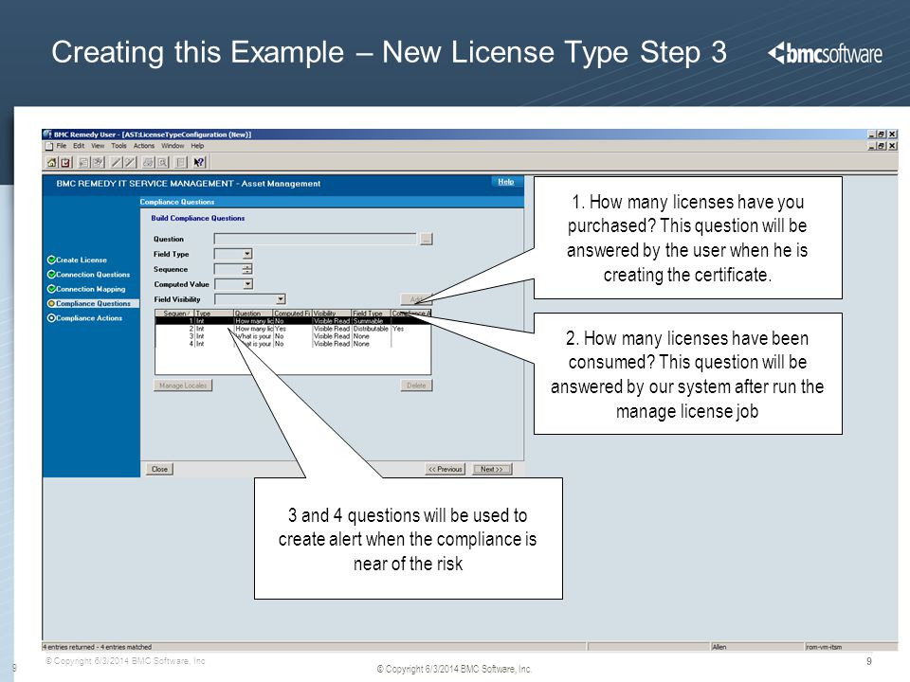910x682 pixels.
Task: Click the 'rom-vm-itsm' server status entry
Action: (824, 647)
